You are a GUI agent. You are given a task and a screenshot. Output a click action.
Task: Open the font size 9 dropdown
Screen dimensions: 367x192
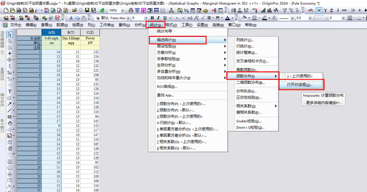coord(146,18)
